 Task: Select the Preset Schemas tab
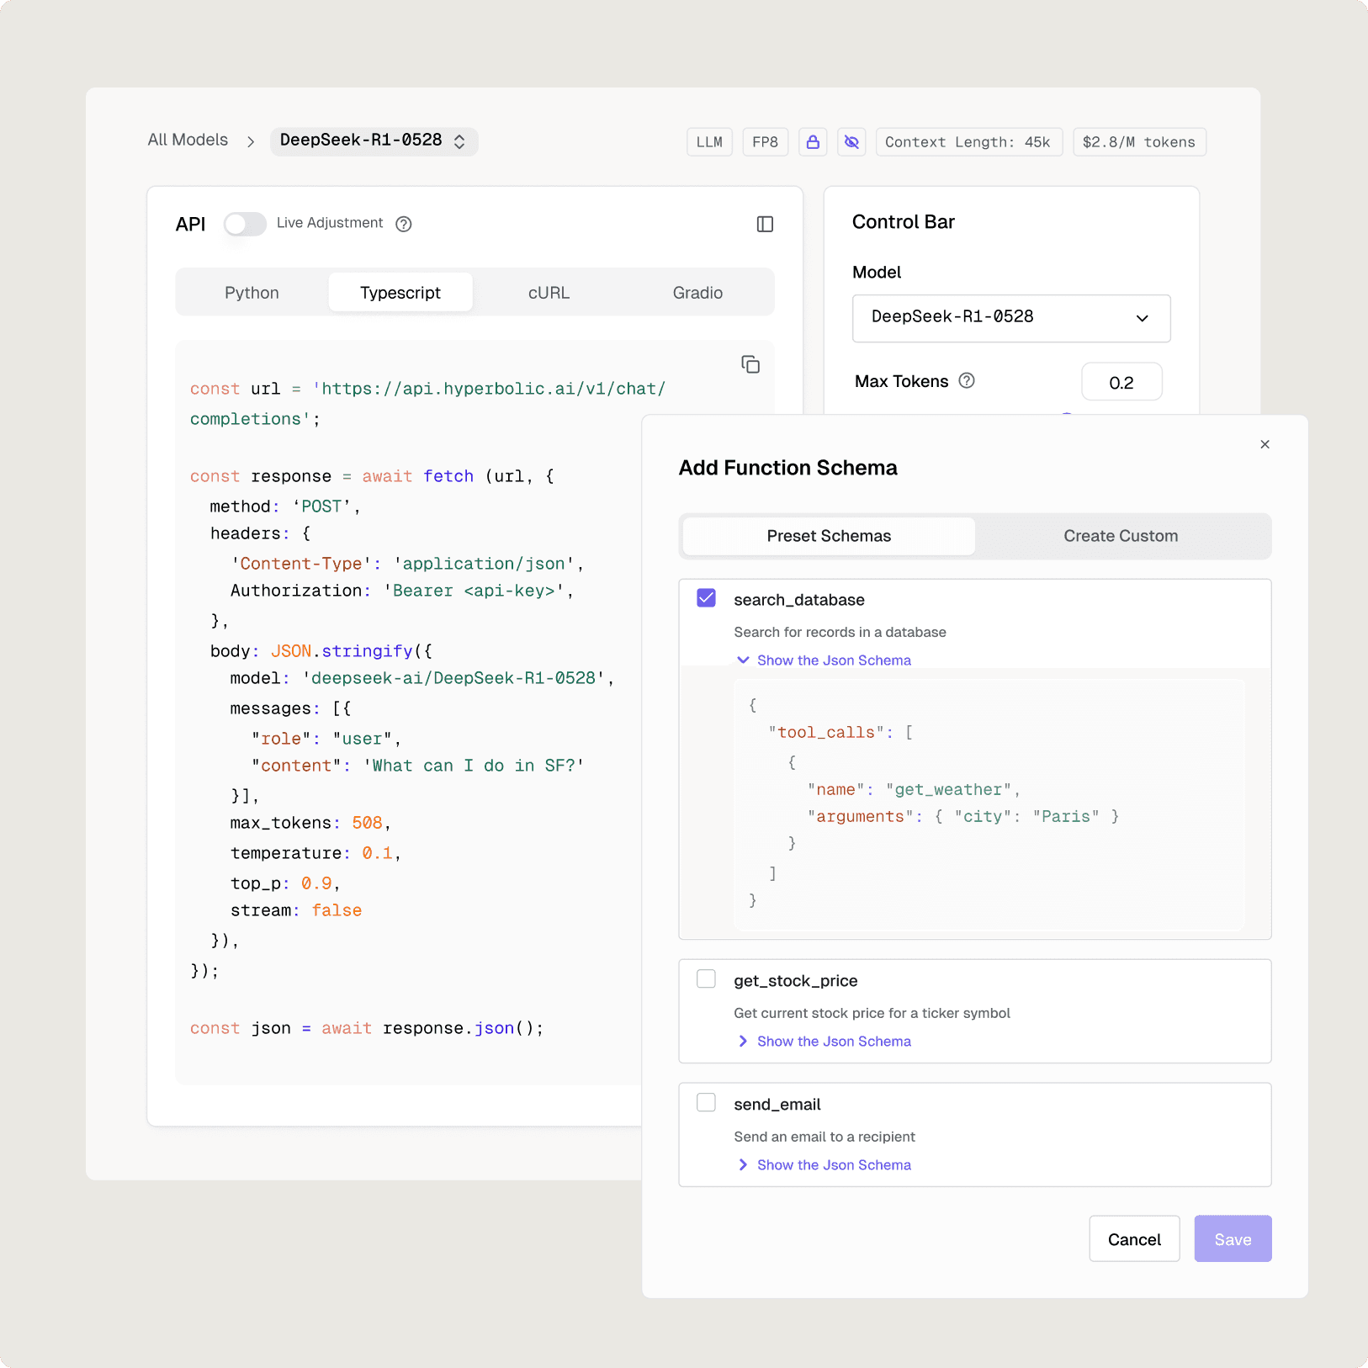click(x=829, y=536)
